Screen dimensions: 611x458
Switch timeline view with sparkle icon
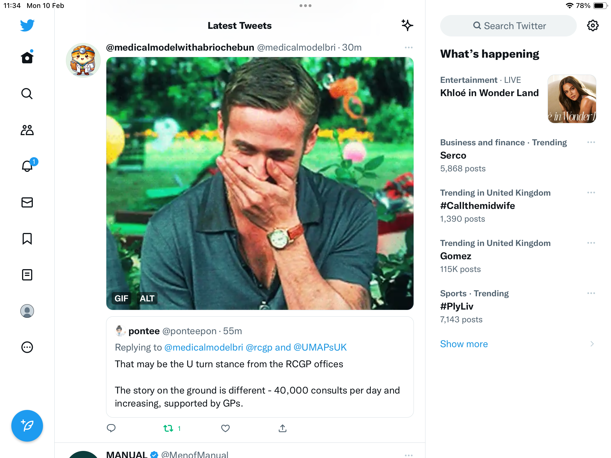(407, 25)
